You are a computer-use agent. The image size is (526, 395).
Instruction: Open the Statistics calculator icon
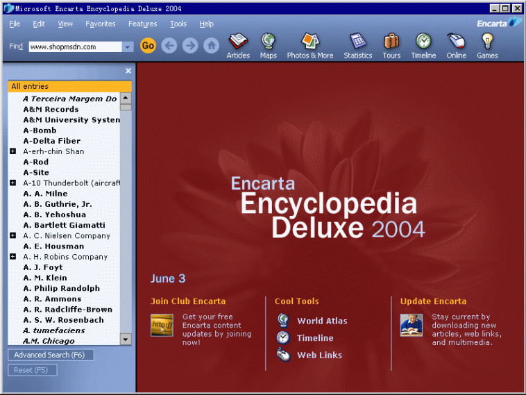click(357, 41)
